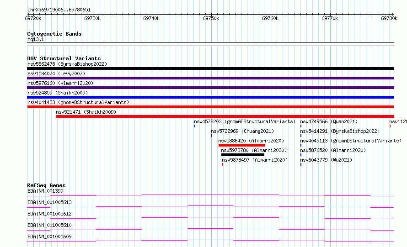Open variant label nsv5976160 (Almarri2020)
This screenshot has height=247, width=407.
coord(60,83)
